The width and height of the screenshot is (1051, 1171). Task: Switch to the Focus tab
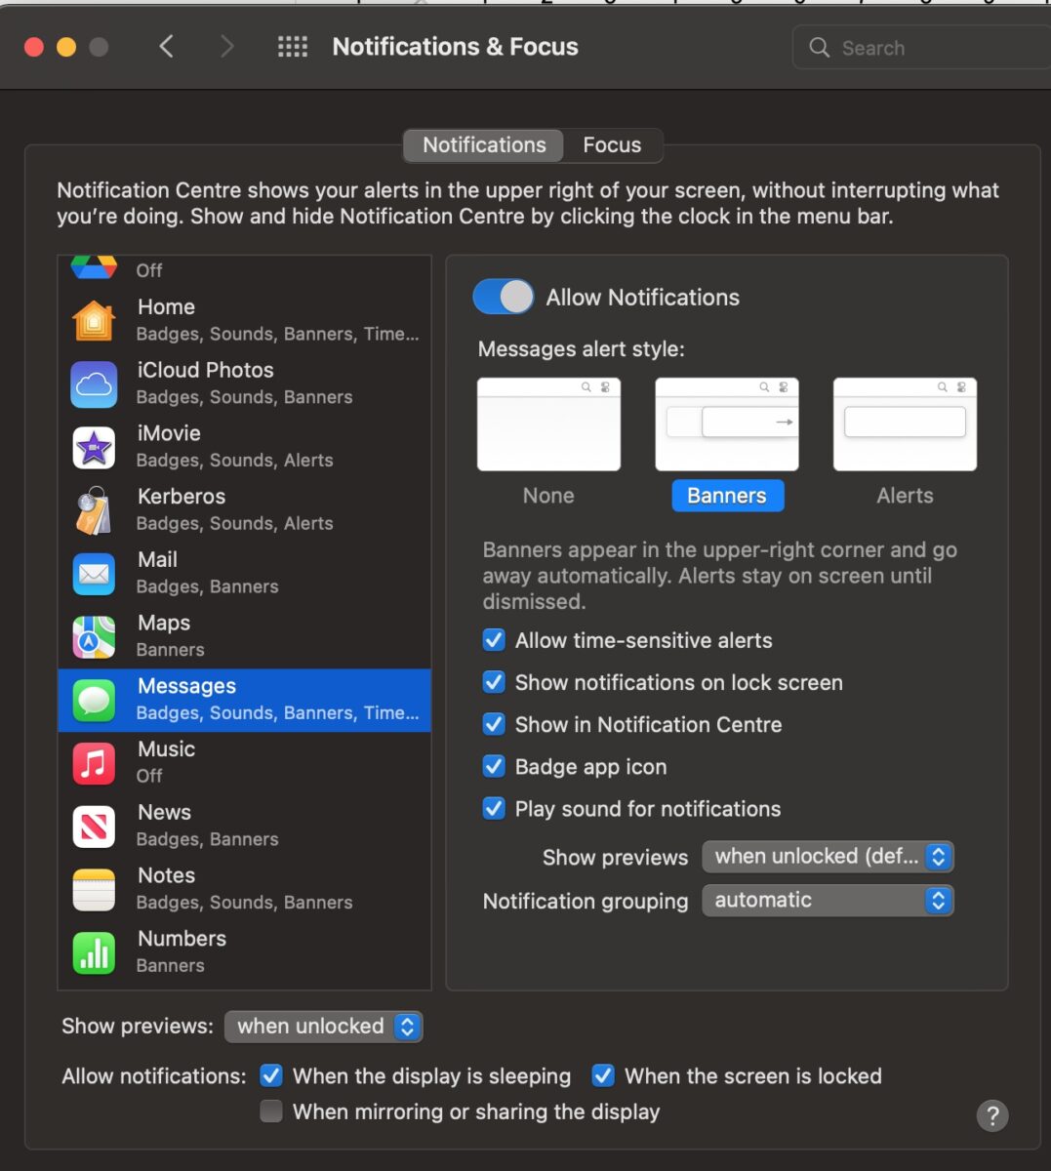tap(612, 144)
